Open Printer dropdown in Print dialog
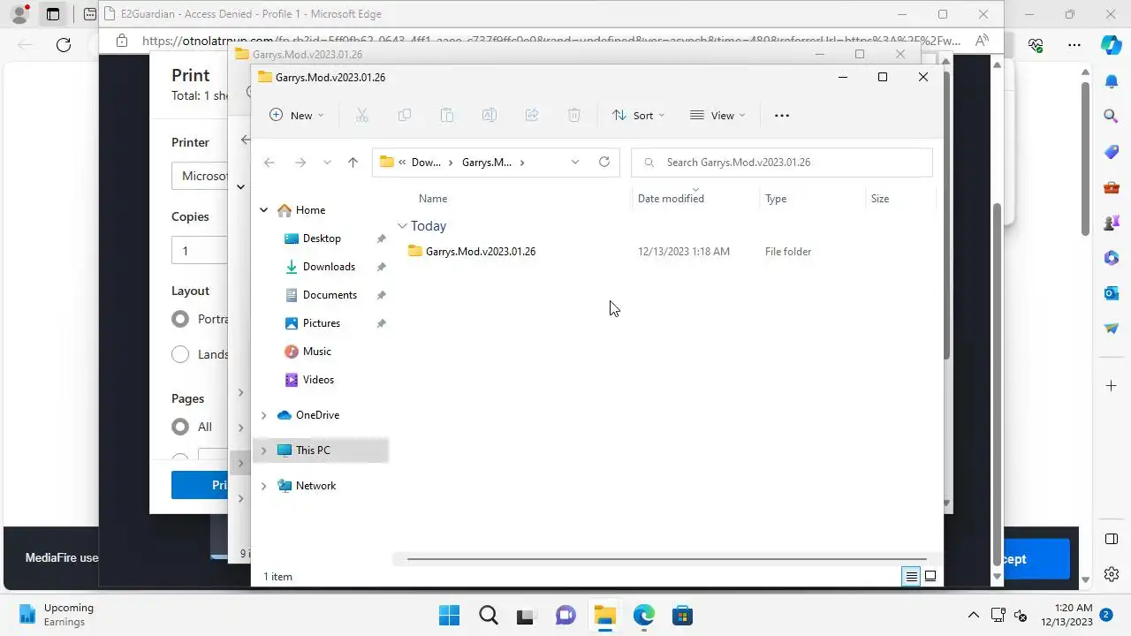This screenshot has width=1131, height=636. point(200,176)
